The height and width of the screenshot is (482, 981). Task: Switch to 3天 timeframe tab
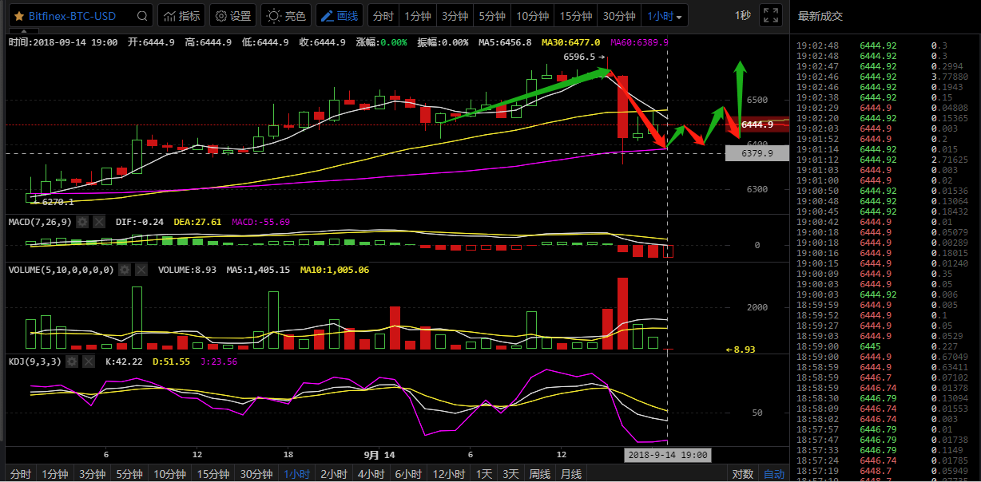510,474
